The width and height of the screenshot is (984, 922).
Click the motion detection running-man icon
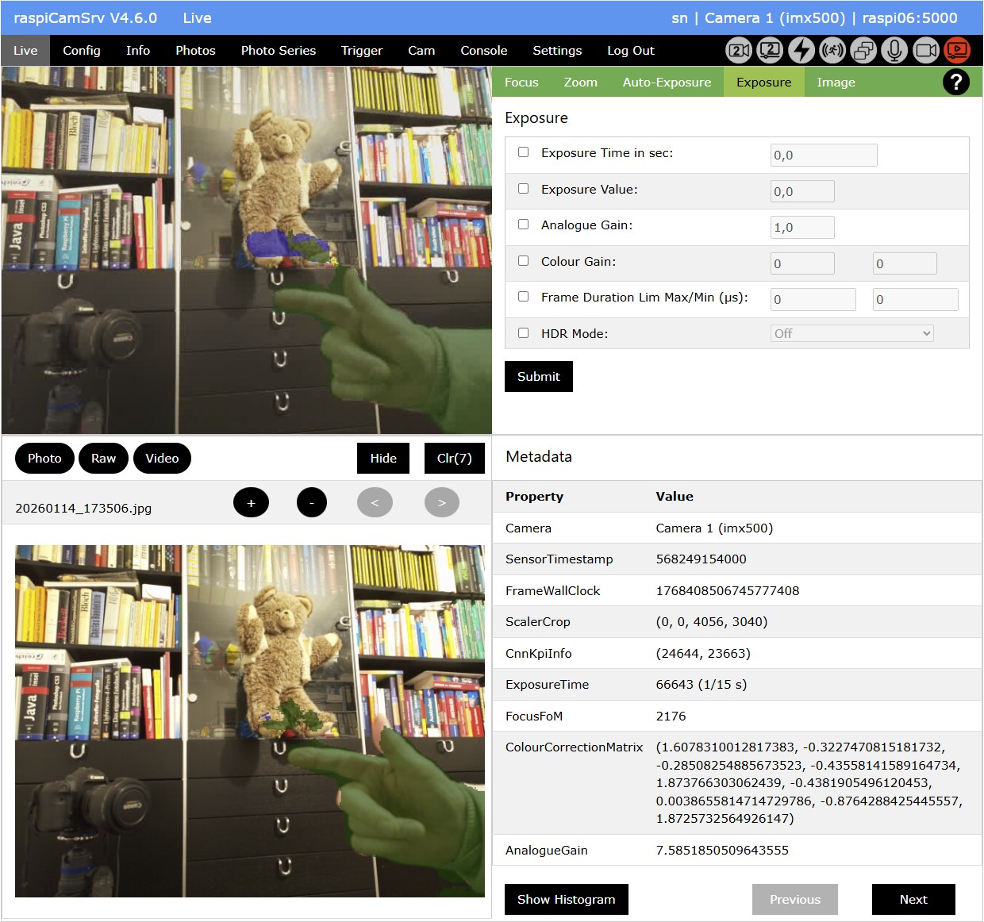[832, 50]
